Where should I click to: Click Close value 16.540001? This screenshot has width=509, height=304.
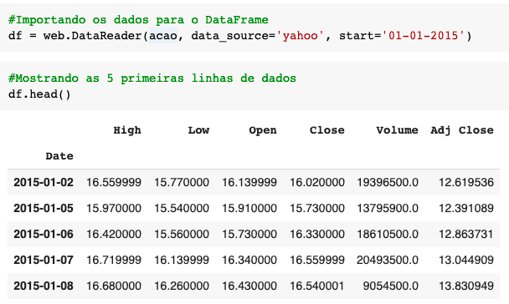317,286
